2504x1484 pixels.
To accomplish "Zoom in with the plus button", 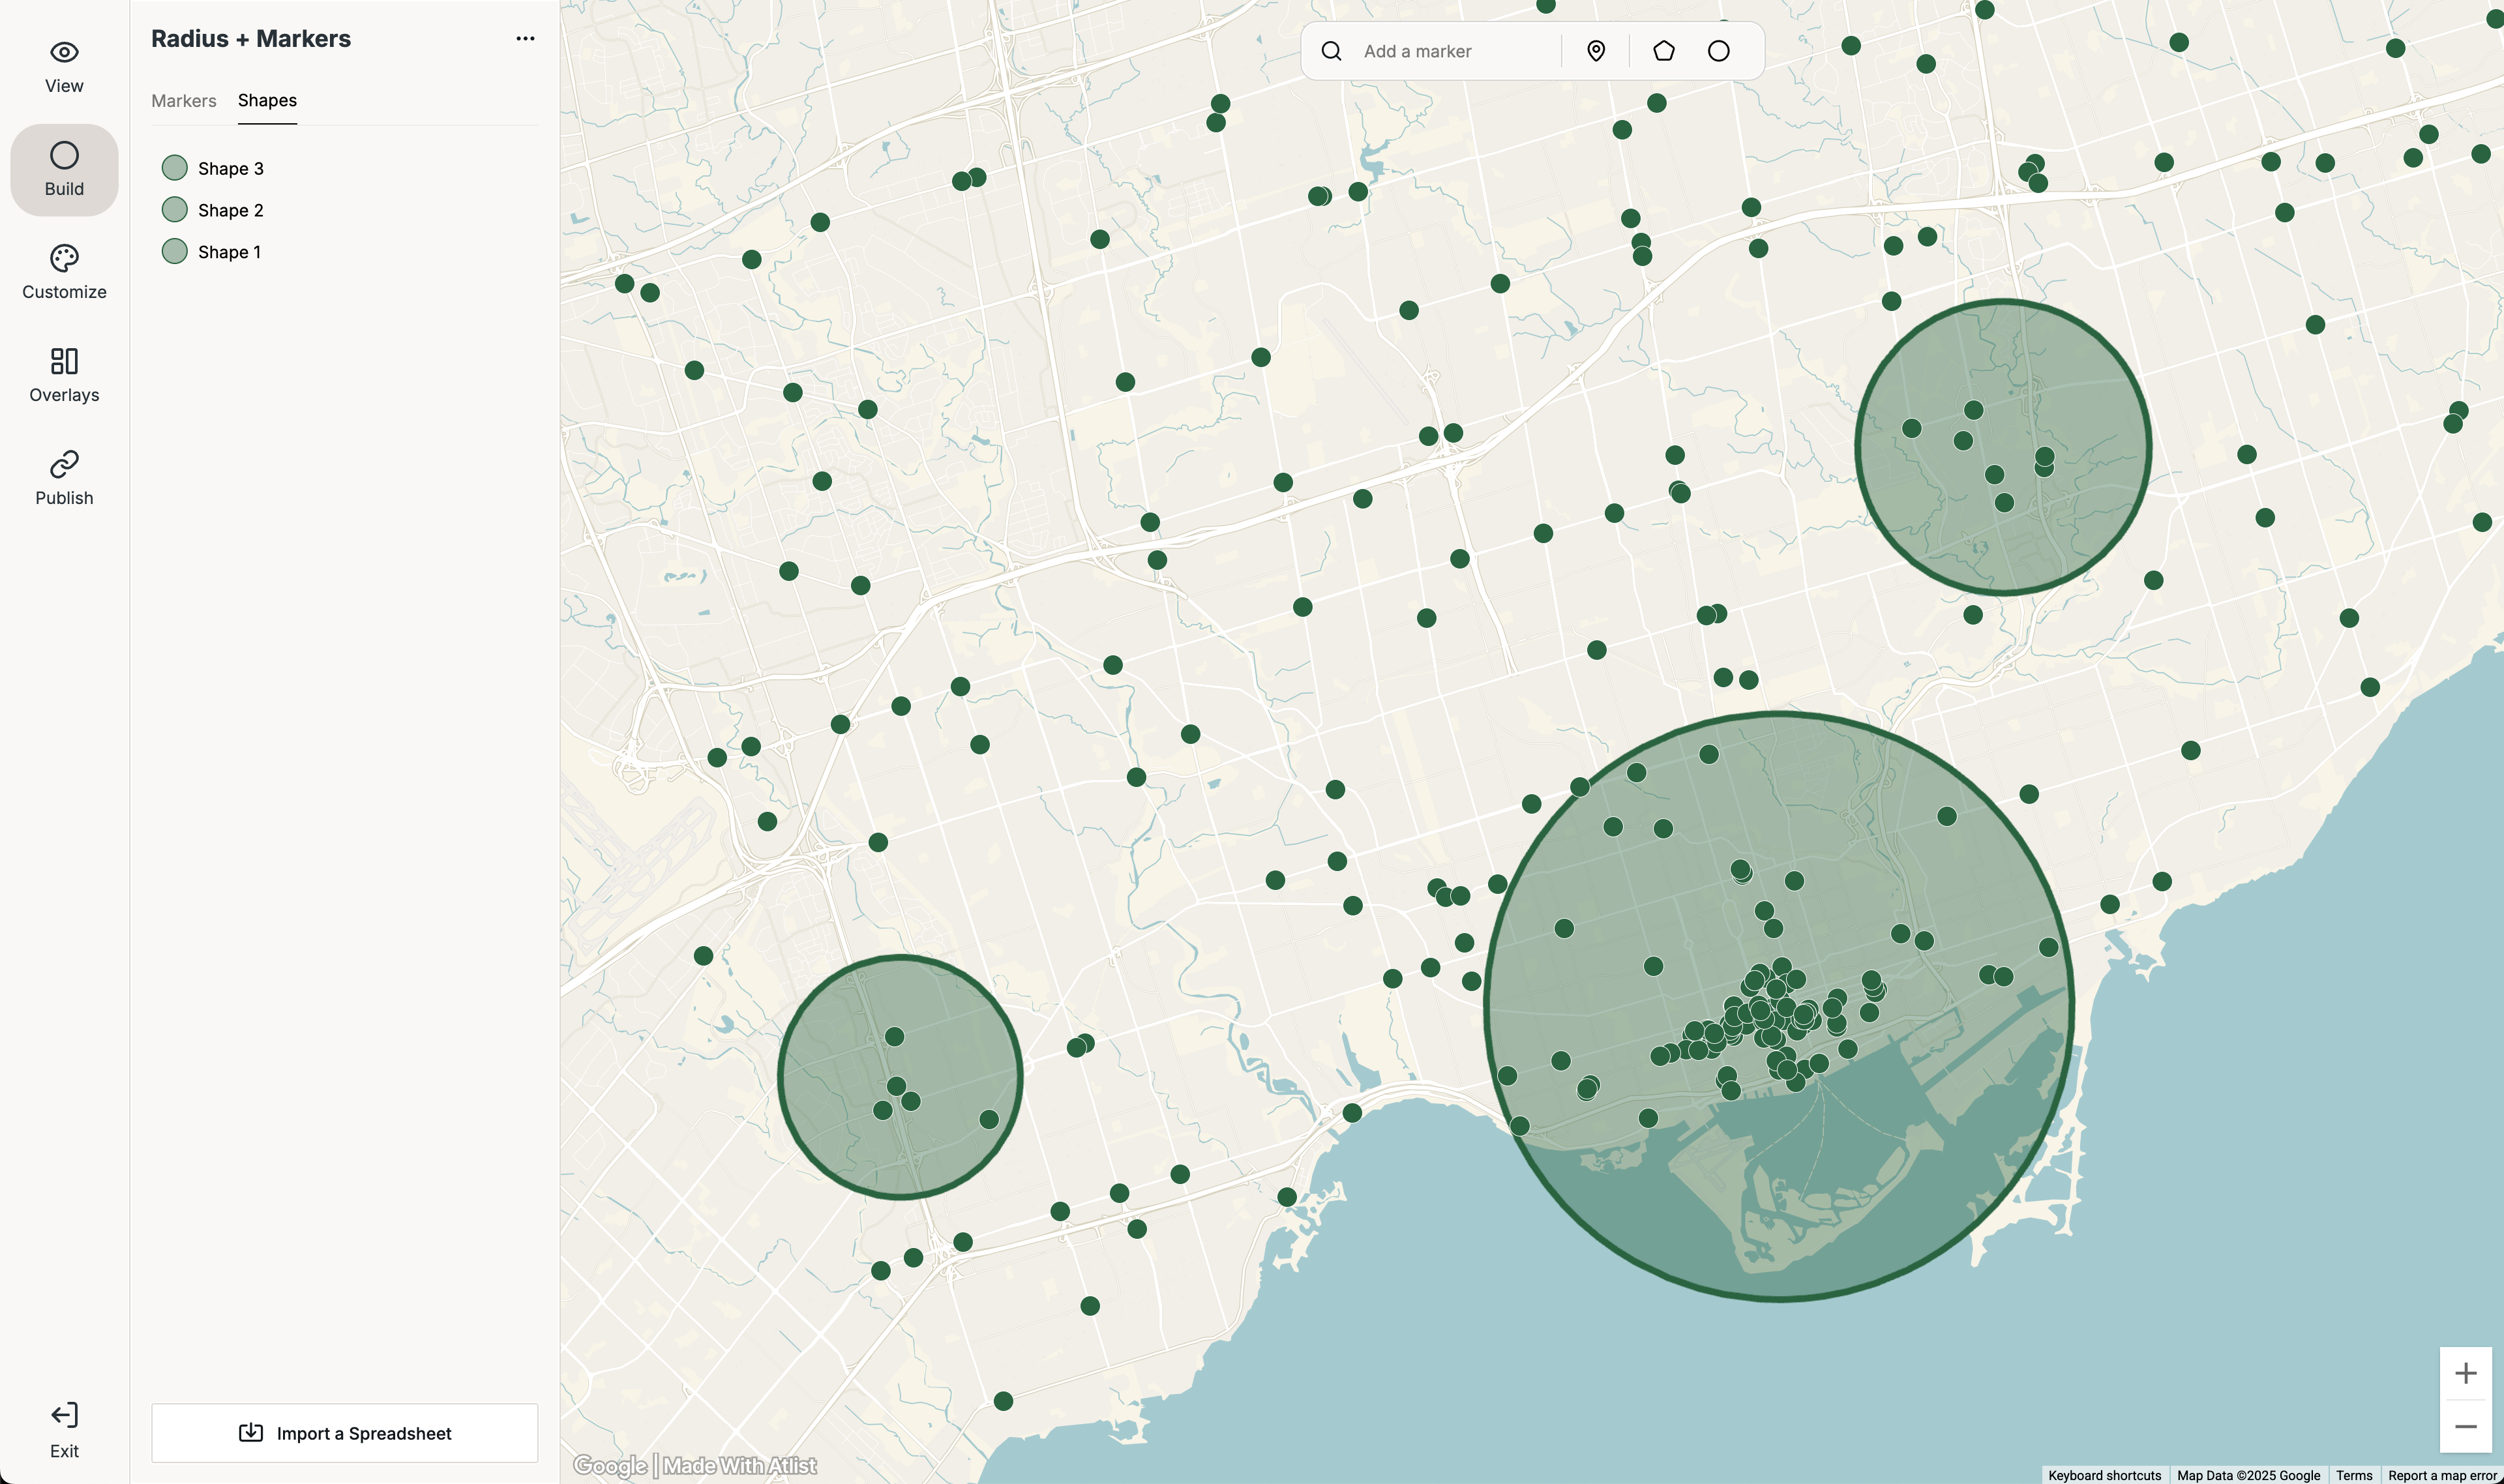I will pyautogui.click(x=2465, y=1373).
